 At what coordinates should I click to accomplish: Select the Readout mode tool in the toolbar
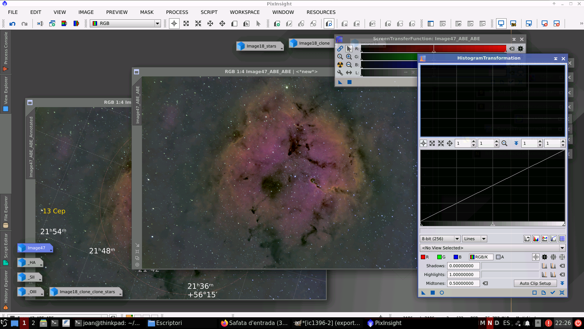tap(258, 23)
